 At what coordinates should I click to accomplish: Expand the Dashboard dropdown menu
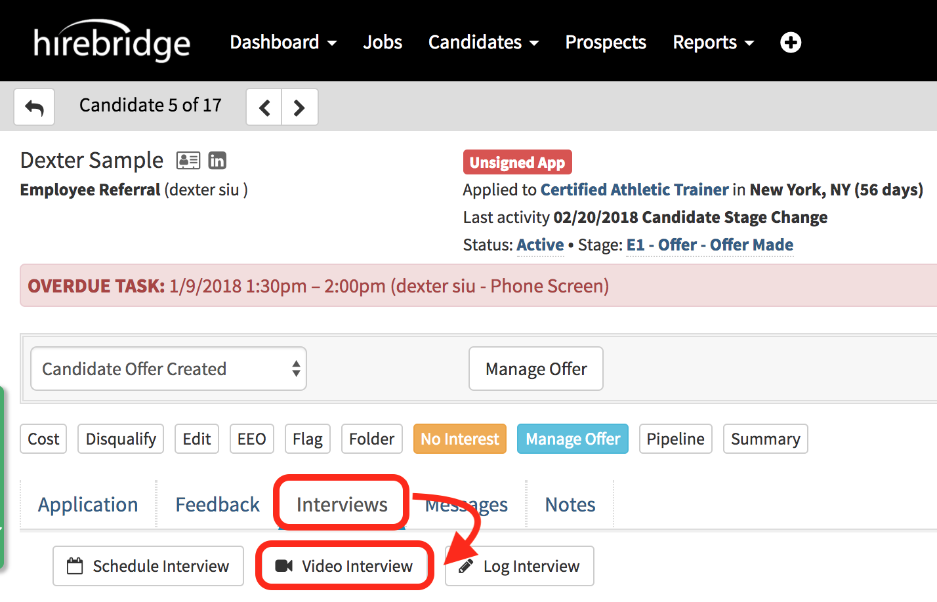point(283,42)
